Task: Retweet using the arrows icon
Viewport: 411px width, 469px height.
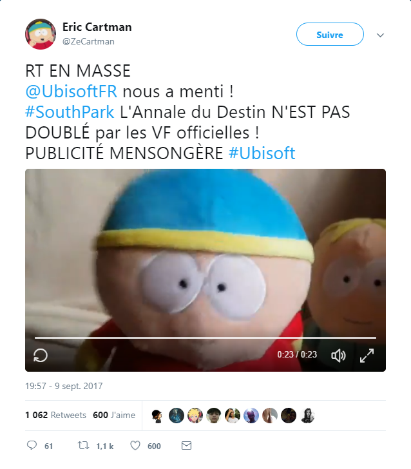Action: (x=84, y=446)
